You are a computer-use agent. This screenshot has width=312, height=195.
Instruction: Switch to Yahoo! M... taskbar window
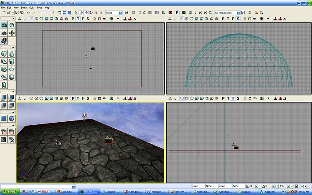(180, 192)
